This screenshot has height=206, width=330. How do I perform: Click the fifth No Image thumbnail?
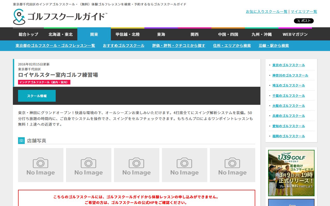point(233,165)
